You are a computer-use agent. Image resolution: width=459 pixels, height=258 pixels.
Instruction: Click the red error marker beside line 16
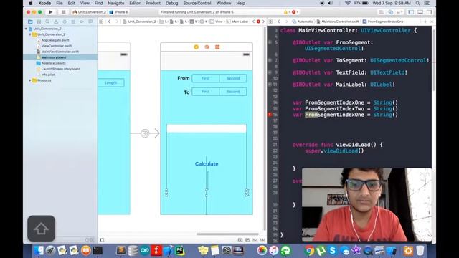pos(270,115)
